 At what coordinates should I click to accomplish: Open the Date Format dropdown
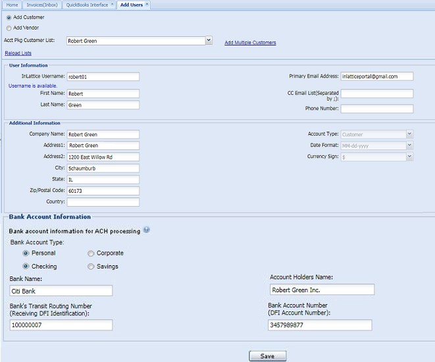tap(409, 145)
